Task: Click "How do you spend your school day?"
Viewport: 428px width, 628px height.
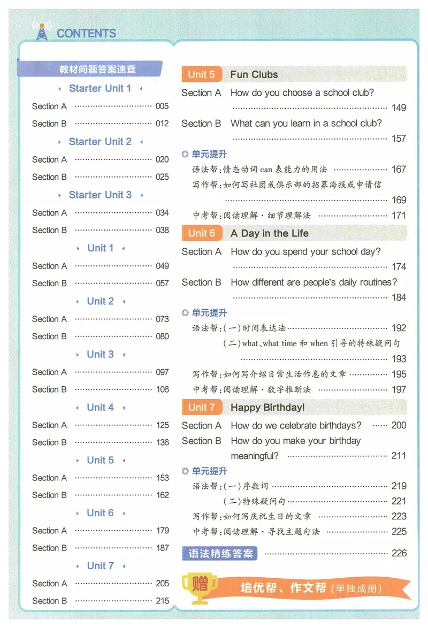Action: pyautogui.click(x=306, y=251)
